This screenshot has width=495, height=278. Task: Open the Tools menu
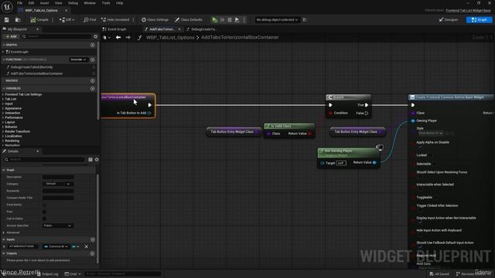tap(106, 3)
